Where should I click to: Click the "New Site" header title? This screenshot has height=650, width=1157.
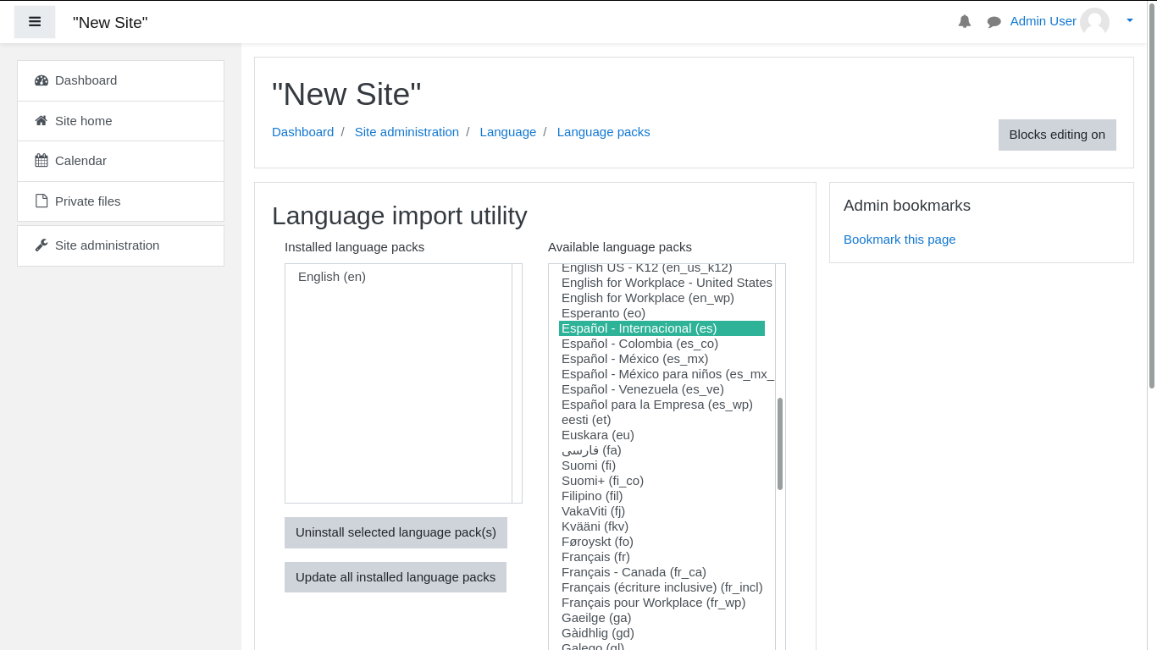click(110, 23)
